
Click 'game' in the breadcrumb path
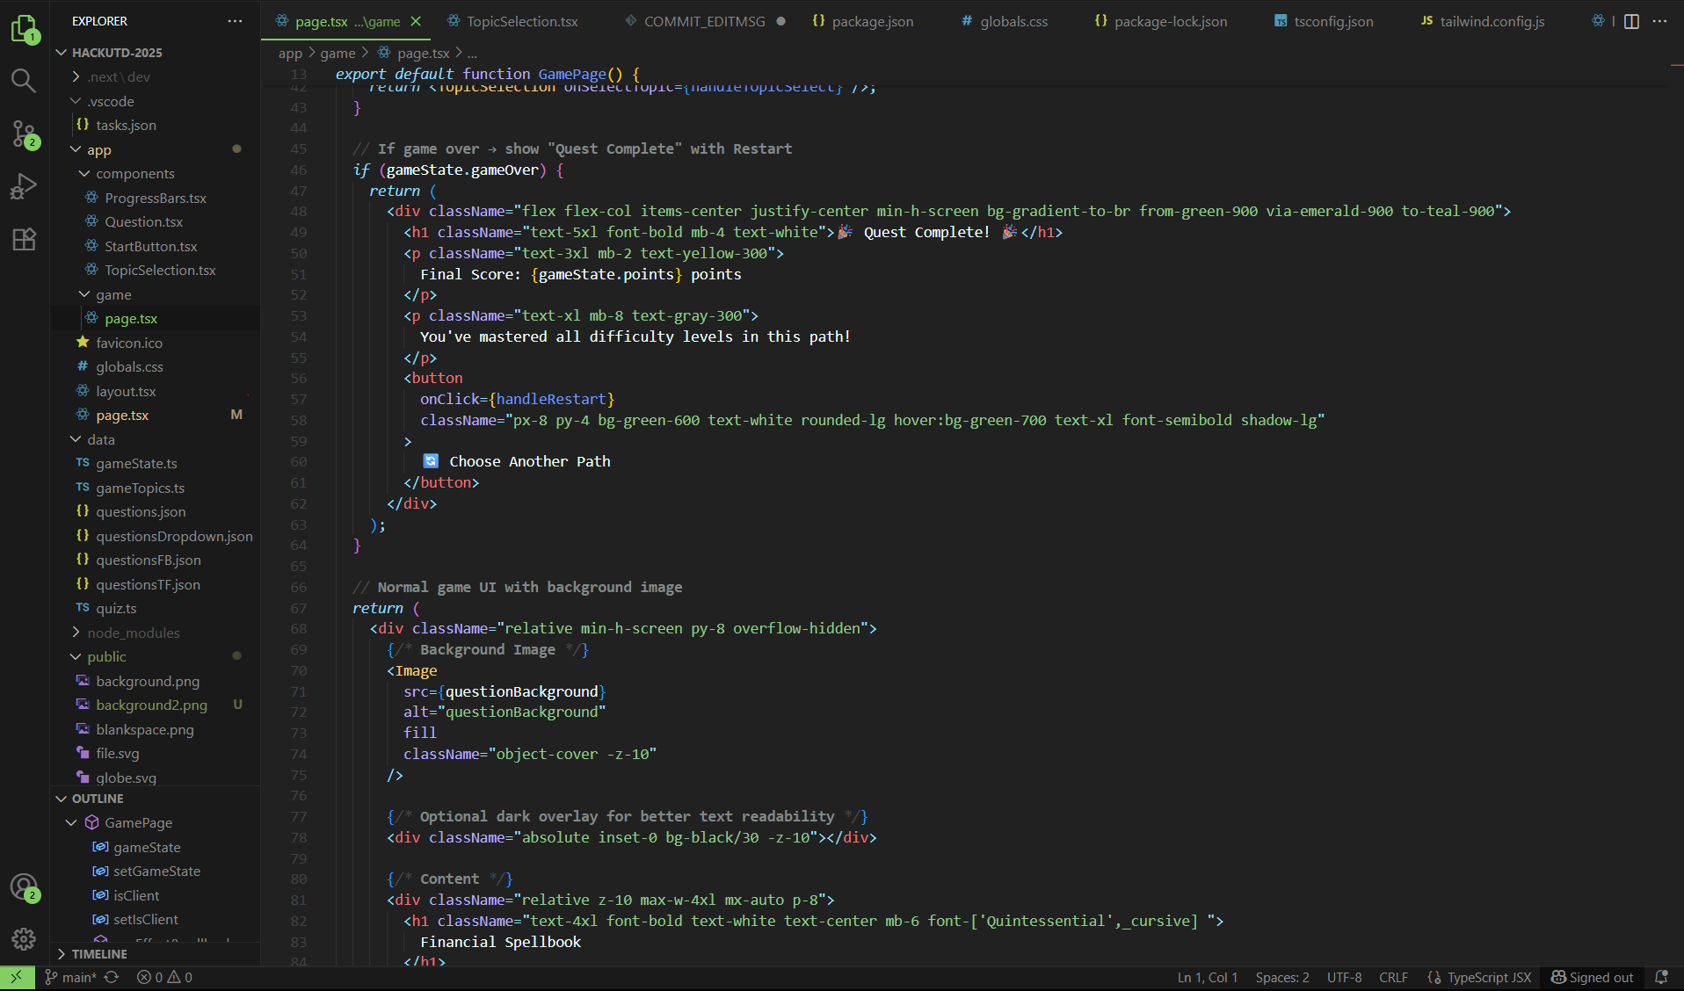coord(338,54)
